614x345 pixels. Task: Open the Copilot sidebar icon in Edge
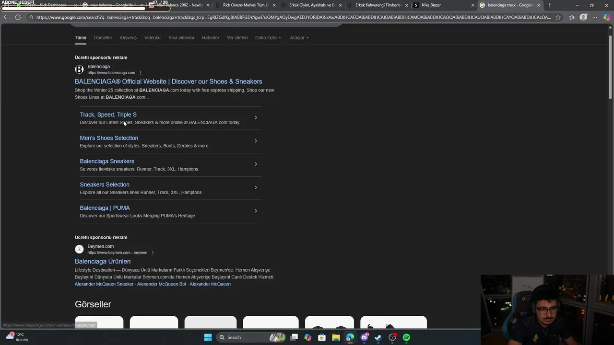point(607,17)
